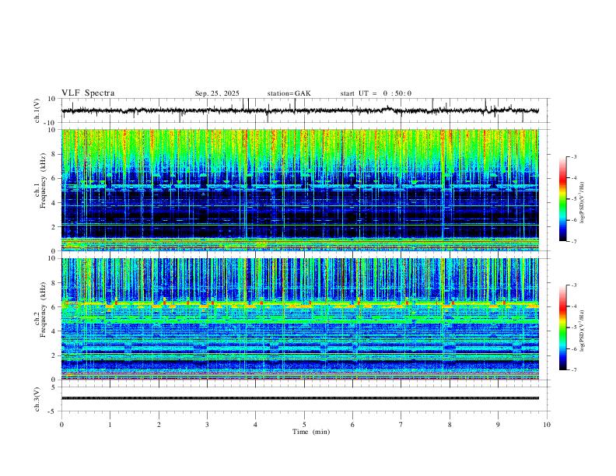The height and width of the screenshot is (476, 616).
Task: Click the time axis tick label "9"
Action: click(498, 425)
